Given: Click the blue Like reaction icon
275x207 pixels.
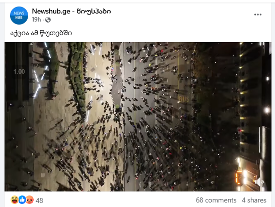Looking at the screenshot, I should pos(22,200).
